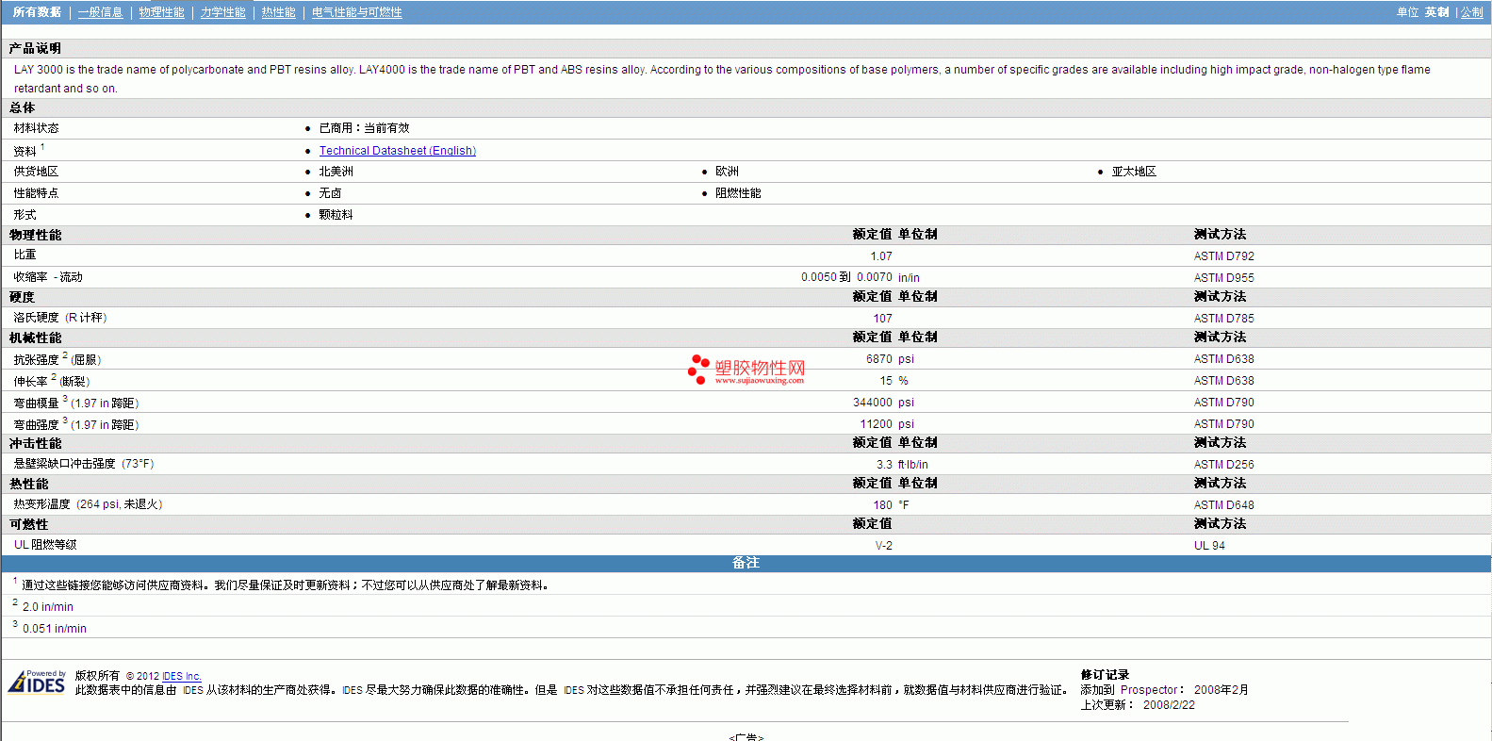Click the UL flame rating V-2
Screen dimensions: 1492x741
click(884, 546)
